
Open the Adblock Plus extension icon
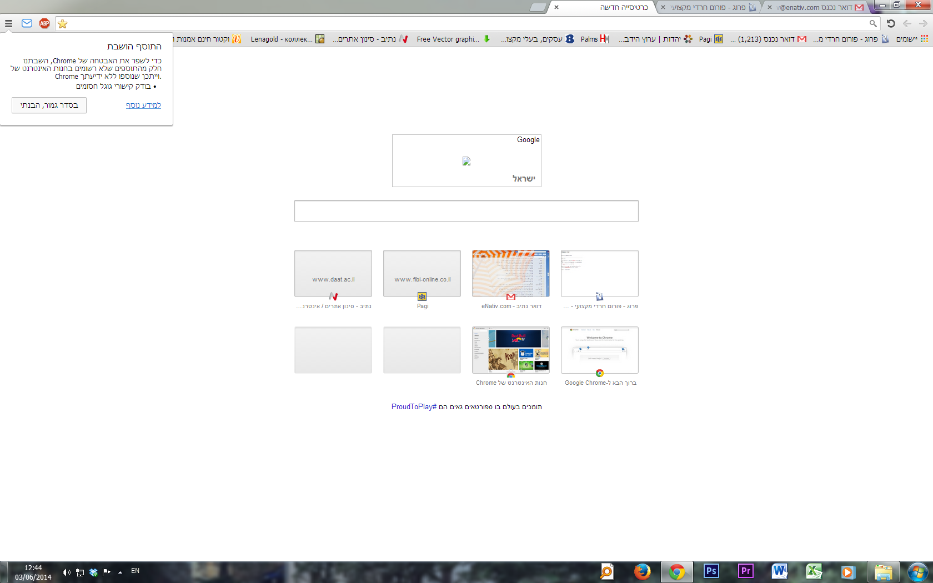click(x=44, y=23)
